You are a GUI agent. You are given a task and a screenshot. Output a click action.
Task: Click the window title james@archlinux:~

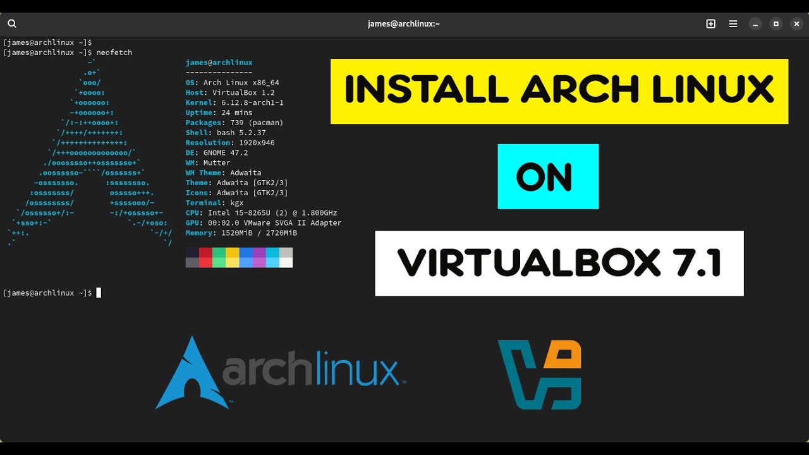[x=404, y=24]
